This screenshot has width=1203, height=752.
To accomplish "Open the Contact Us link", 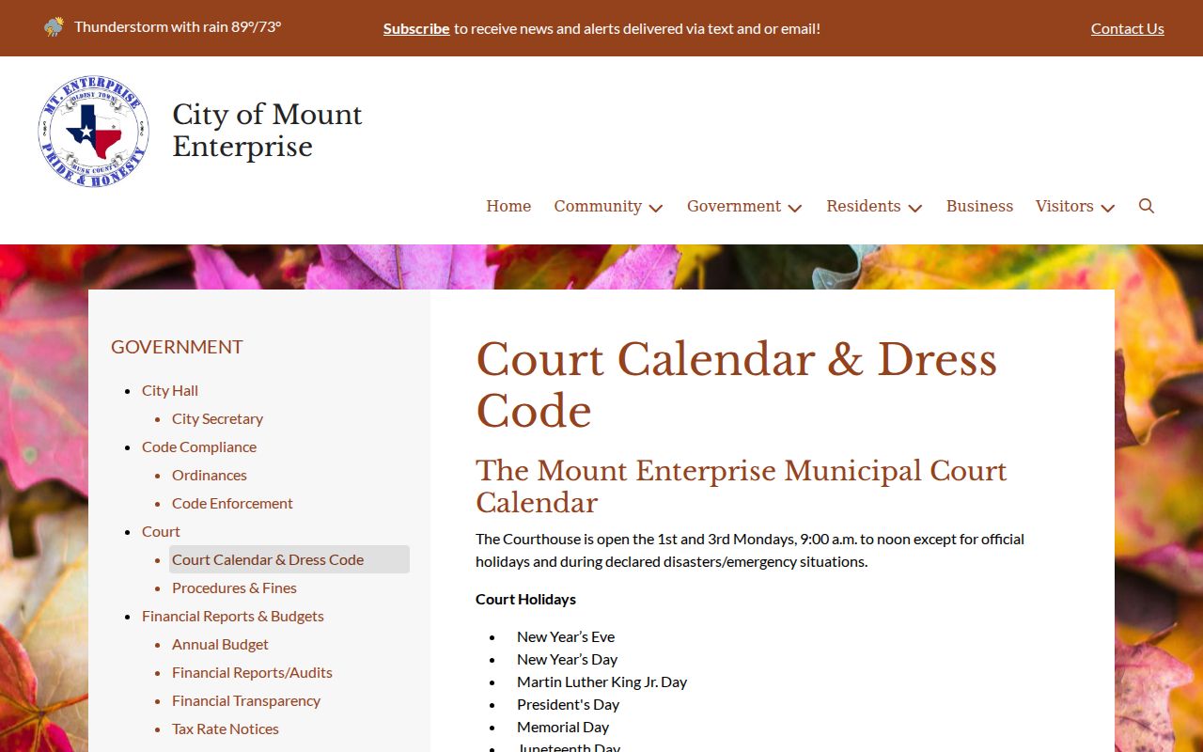I will tap(1128, 28).
